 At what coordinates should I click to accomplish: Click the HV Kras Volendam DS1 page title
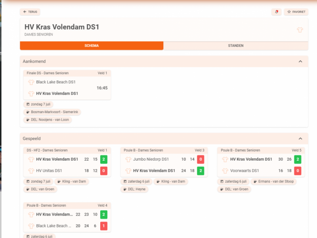pos(62,27)
